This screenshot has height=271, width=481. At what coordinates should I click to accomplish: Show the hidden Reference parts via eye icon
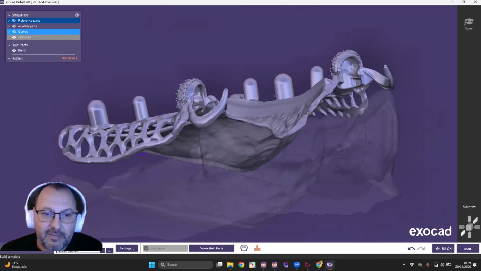(x=14, y=21)
